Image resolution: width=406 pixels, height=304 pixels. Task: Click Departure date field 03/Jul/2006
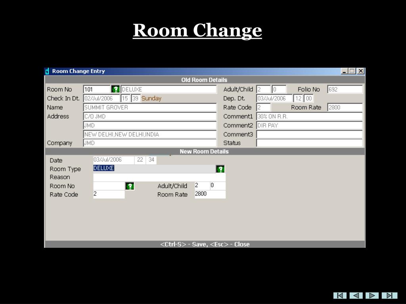pos(274,98)
